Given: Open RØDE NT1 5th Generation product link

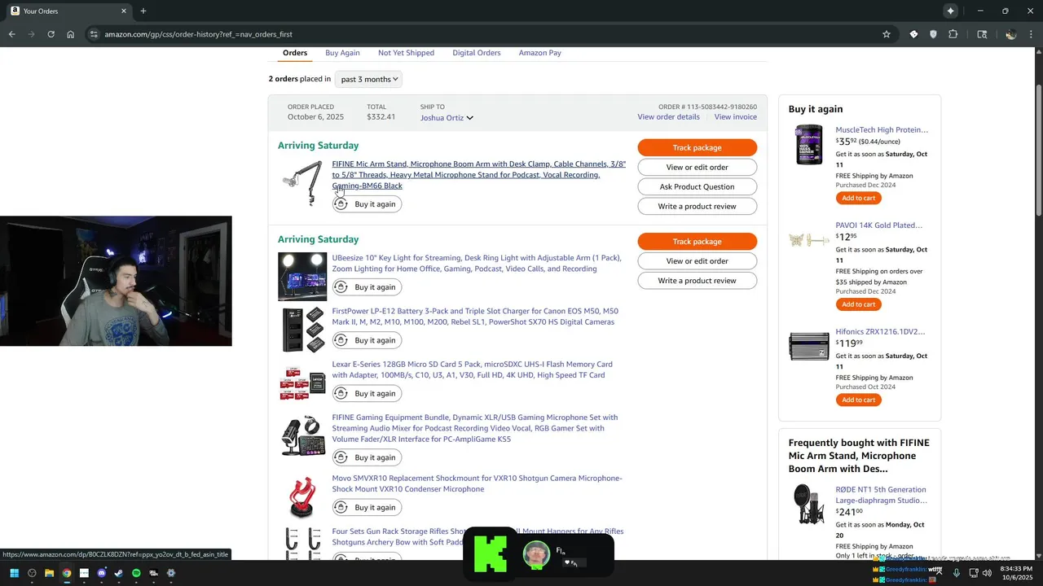Looking at the screenshot, I should point(881,495).
